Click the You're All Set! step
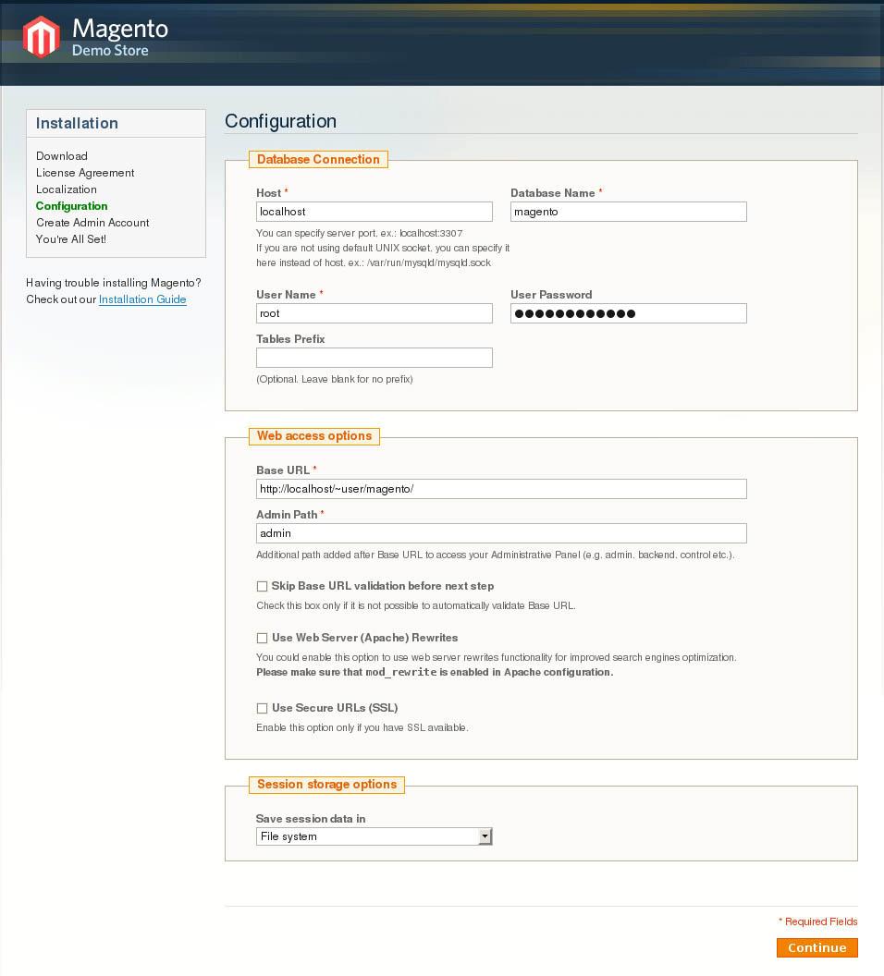The height and width of the screenshot is (976, 884). pos(71,239)
